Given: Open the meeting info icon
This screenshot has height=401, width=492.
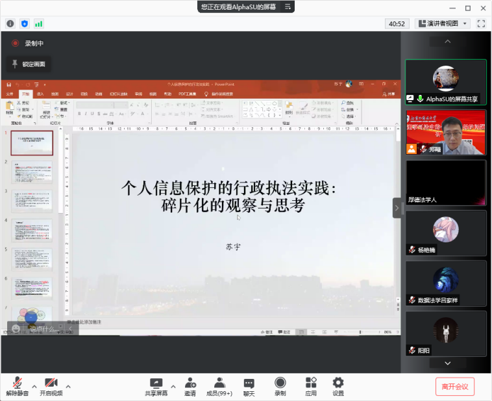Looking at the screenshot, I should [10, 23].
